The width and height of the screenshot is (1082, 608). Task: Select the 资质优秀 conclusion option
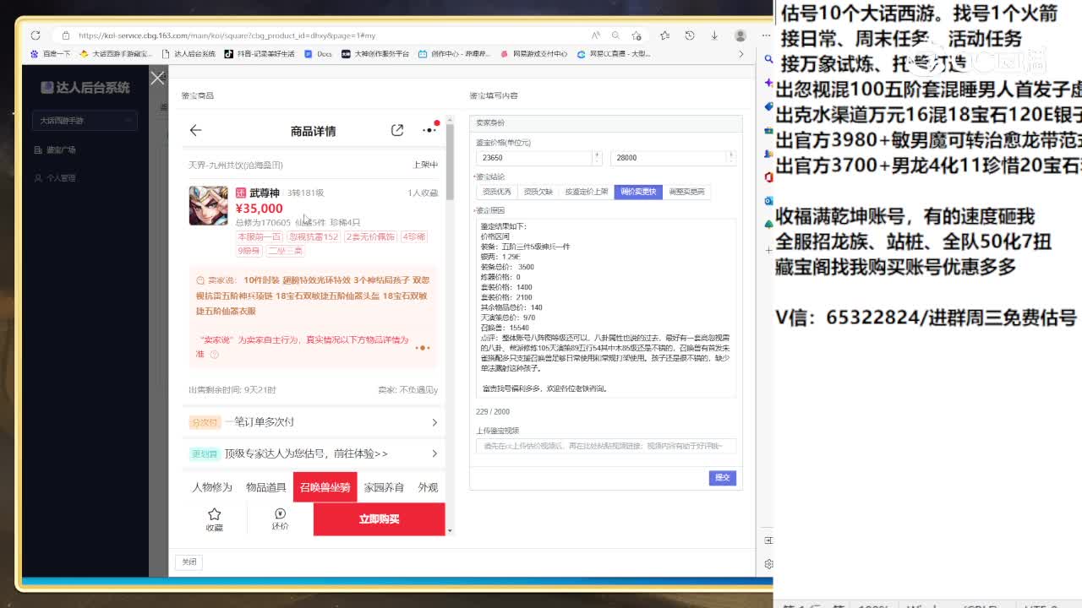point(496,192)
